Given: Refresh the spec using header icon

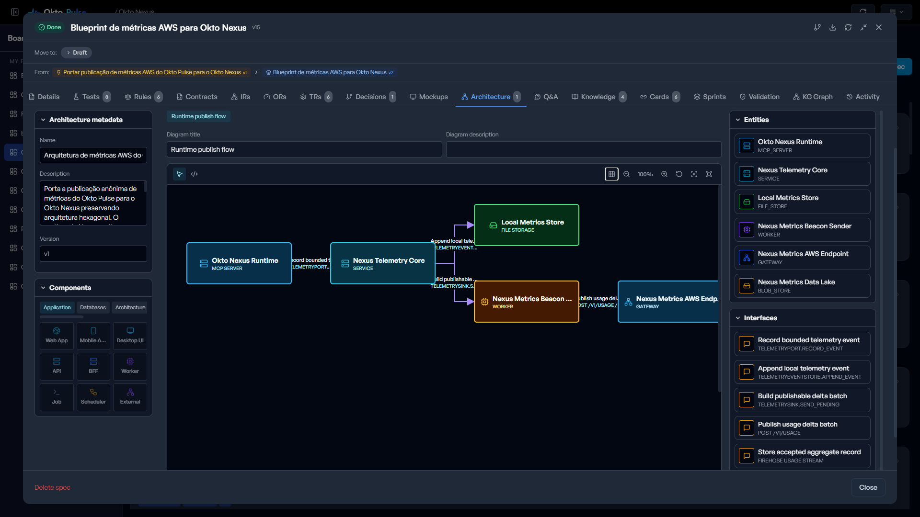Looking at the screenshot, I should 848,27.
